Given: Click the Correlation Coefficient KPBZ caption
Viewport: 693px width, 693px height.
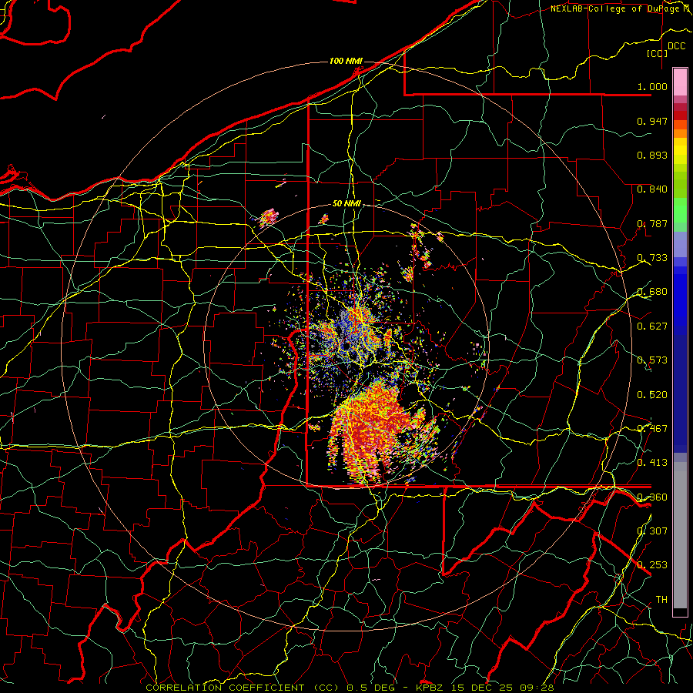Looking at the screenshot, I should pyautogui.click(x=350, y=688).
